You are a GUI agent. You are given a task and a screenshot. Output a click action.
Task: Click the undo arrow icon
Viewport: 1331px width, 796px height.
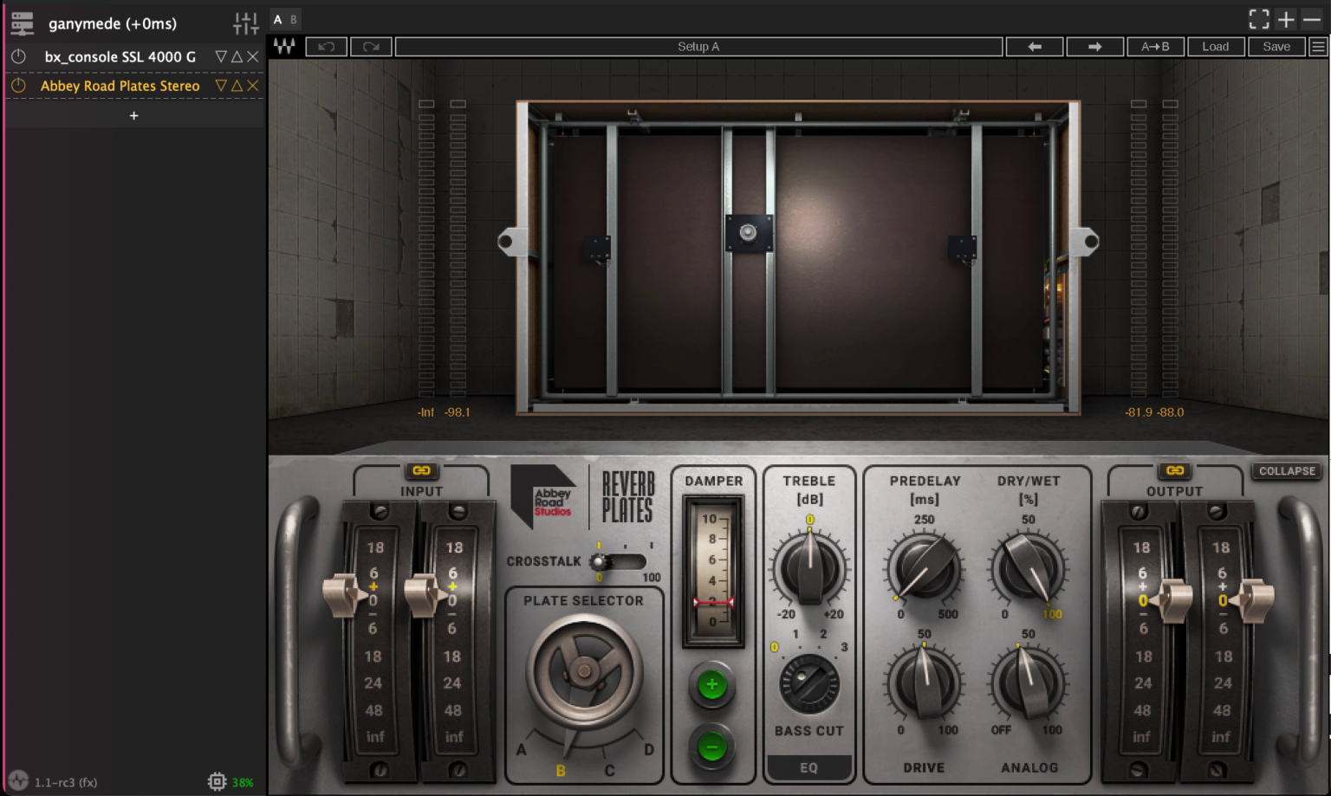click(x=327, y=46)
